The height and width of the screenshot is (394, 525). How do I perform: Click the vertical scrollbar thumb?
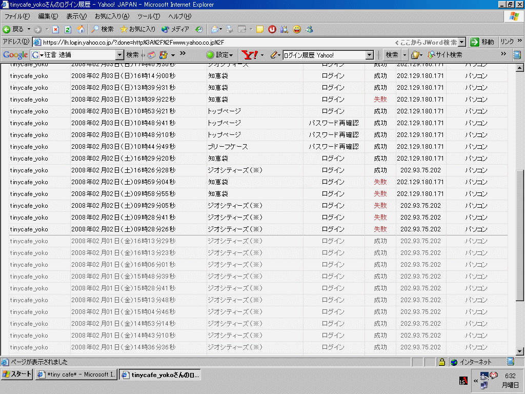point(520,235)
